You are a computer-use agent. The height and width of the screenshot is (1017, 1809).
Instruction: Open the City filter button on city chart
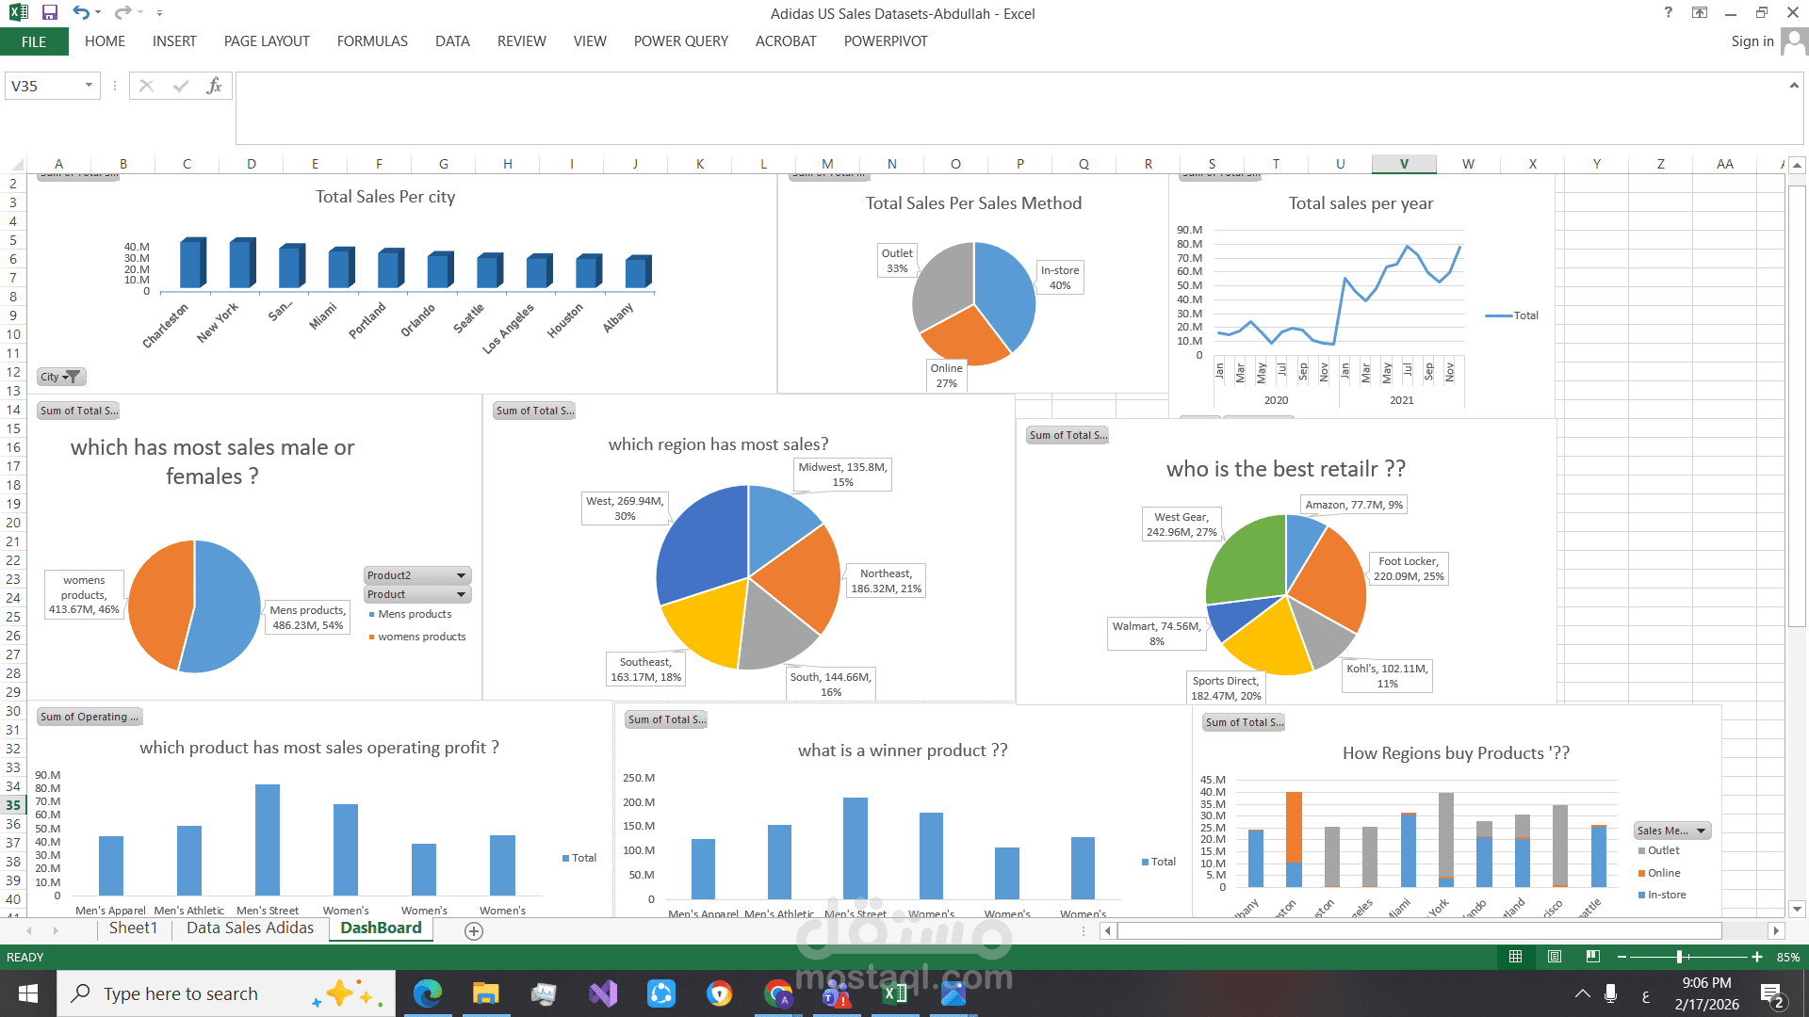(61, 377)
